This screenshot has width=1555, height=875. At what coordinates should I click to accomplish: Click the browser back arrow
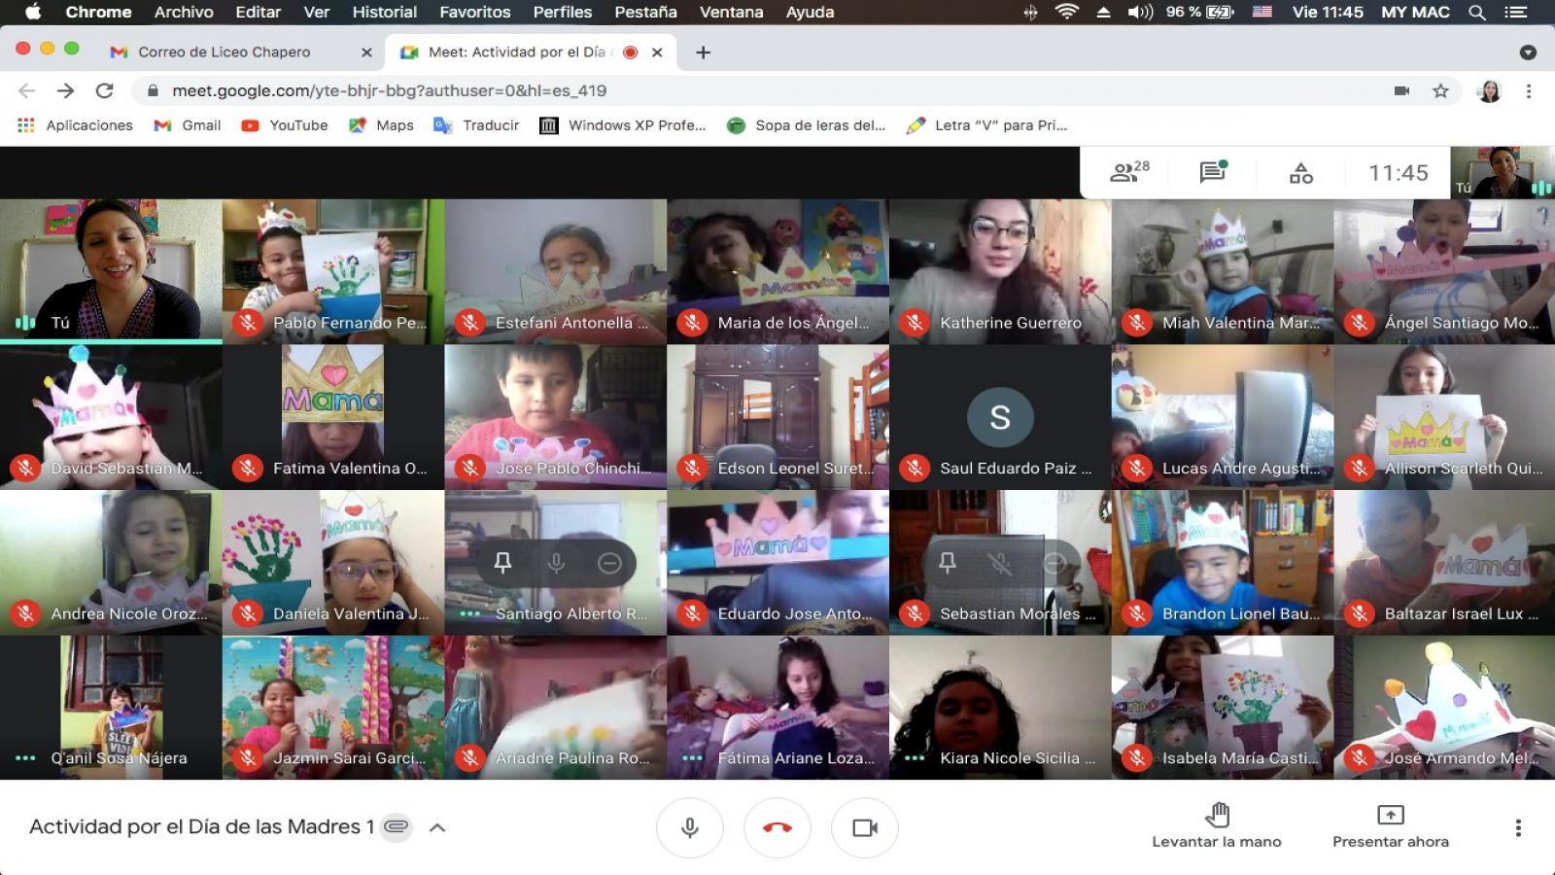(x=27, y=90)
